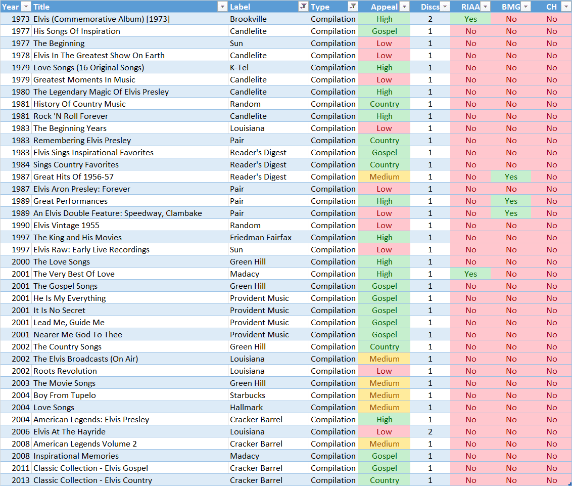Click the 'His Songs Of Inspiration' cell
572x486 pixels.
pos(129,31)
